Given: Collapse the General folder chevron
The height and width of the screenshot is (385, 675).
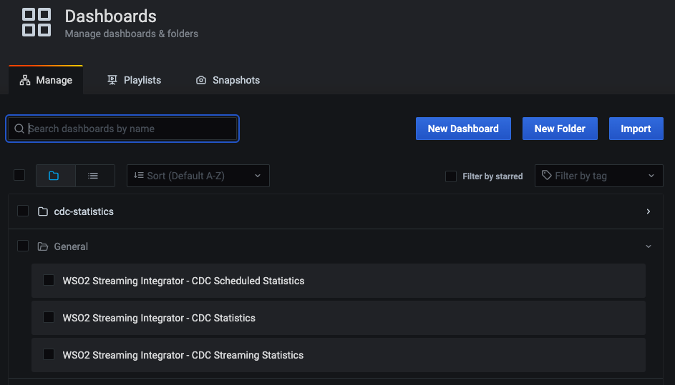Looking at the screenshot, I should coord(649,246).
